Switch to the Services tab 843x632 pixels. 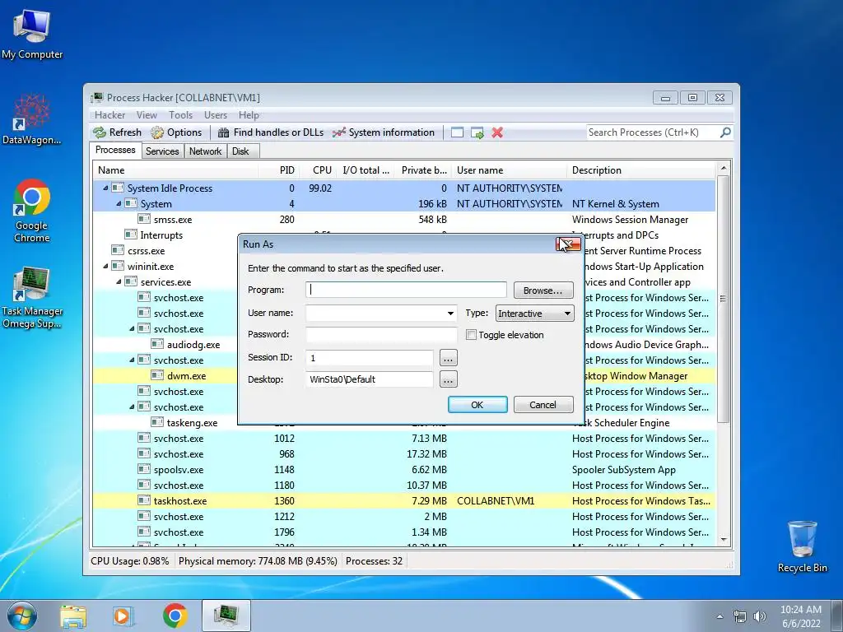tap(162, 151)
